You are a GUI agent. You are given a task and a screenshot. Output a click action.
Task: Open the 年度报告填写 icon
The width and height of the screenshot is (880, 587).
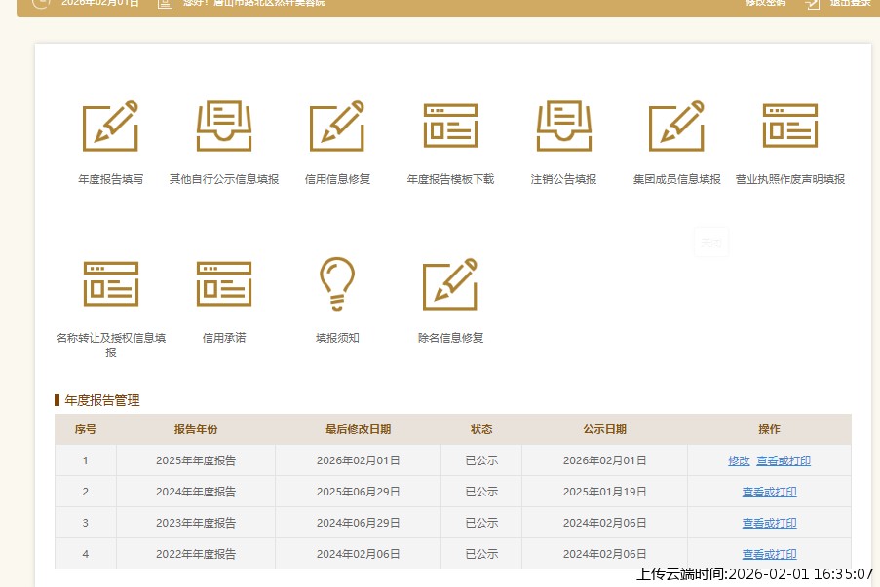[x=110, y=127]
